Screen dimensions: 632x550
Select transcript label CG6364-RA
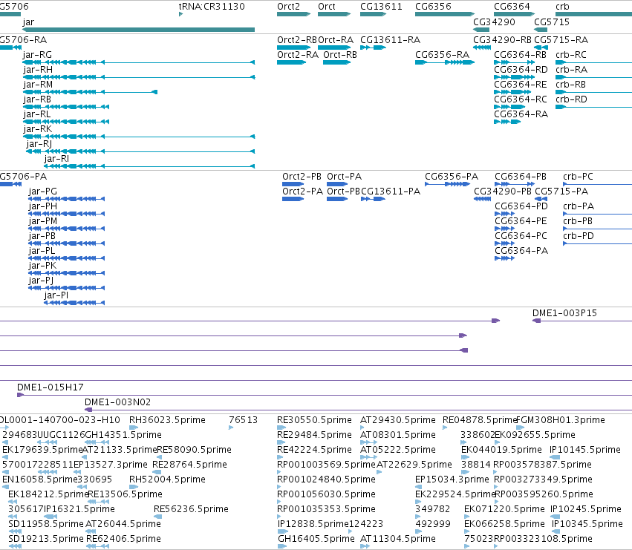(521, 114)
